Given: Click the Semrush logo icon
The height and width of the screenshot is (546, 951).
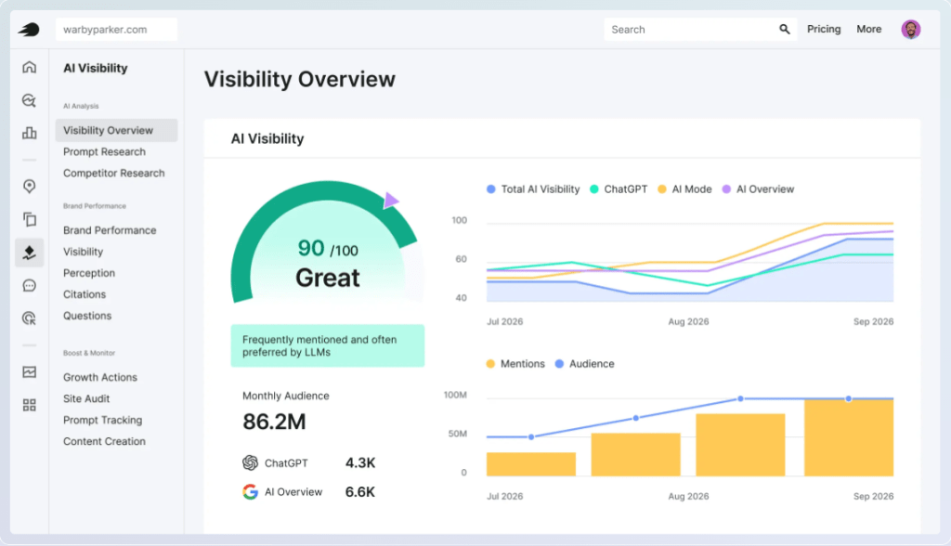Looking at the screenshot, I should click(29, 29).
